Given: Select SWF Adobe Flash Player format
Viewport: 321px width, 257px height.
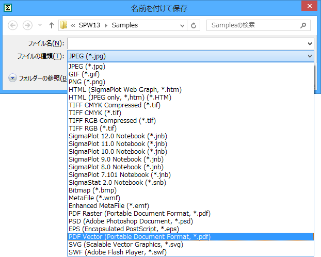Looking at the screenshot, I should coord(190,252).
